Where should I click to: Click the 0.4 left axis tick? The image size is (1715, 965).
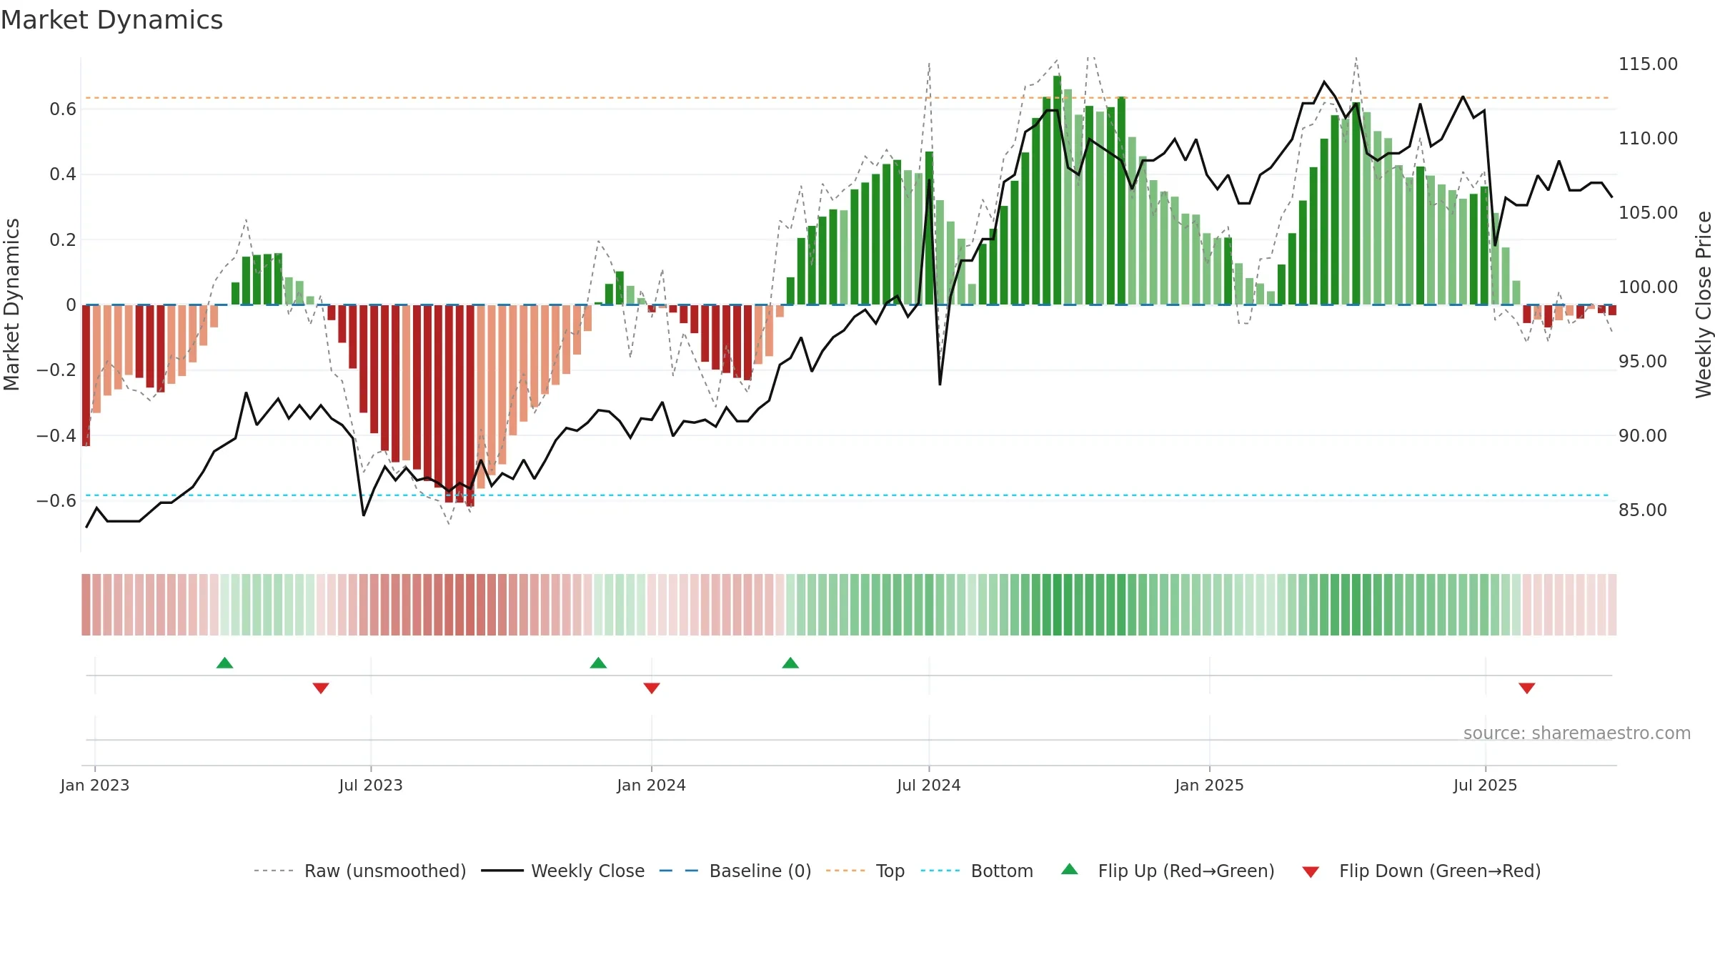tap(63, 174)
